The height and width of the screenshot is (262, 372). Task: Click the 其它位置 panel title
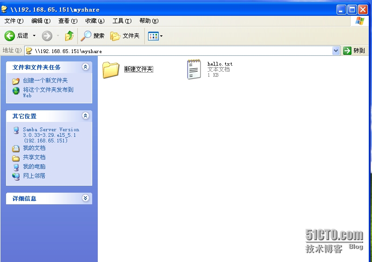click(x=24, y=116)
